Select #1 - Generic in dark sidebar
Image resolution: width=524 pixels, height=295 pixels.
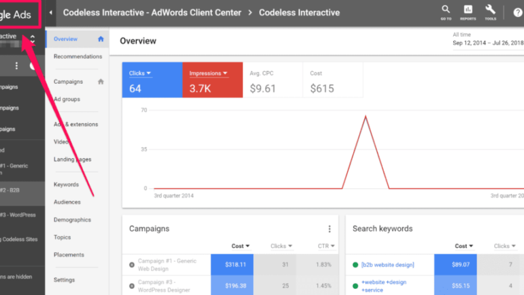(14, 169)
